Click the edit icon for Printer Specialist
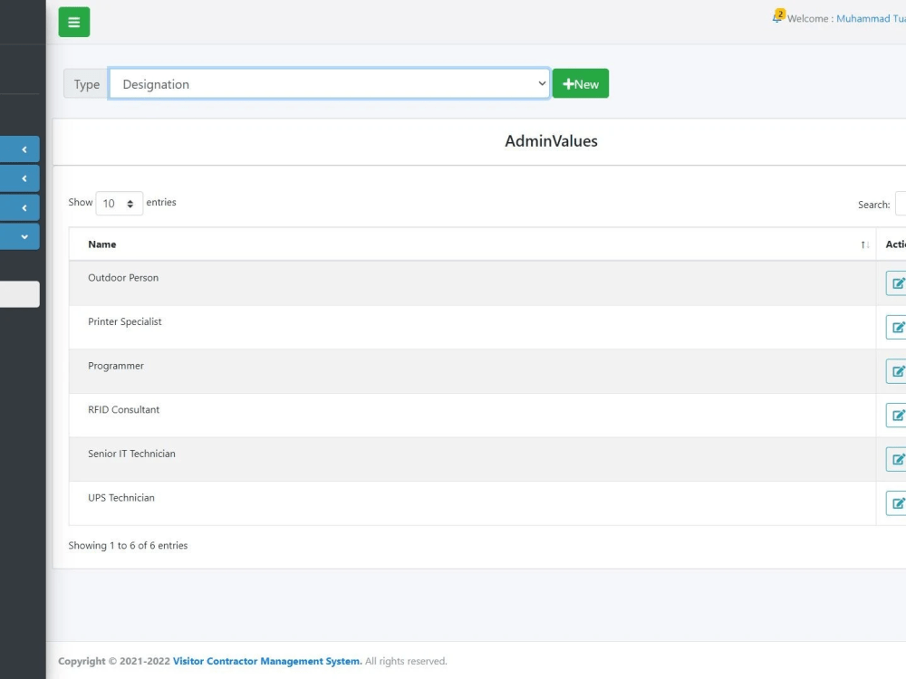 point(897,327)
